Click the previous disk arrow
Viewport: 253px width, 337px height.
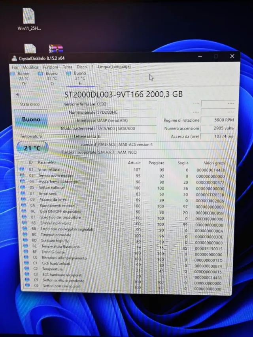pyautogui.click(x=17, y=94)
